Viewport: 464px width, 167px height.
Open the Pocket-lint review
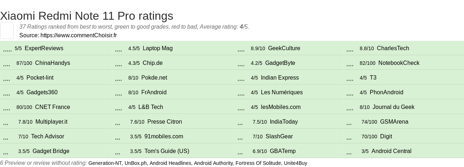40,78
